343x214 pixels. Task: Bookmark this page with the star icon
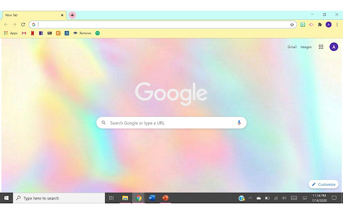(x=292, y=25)
